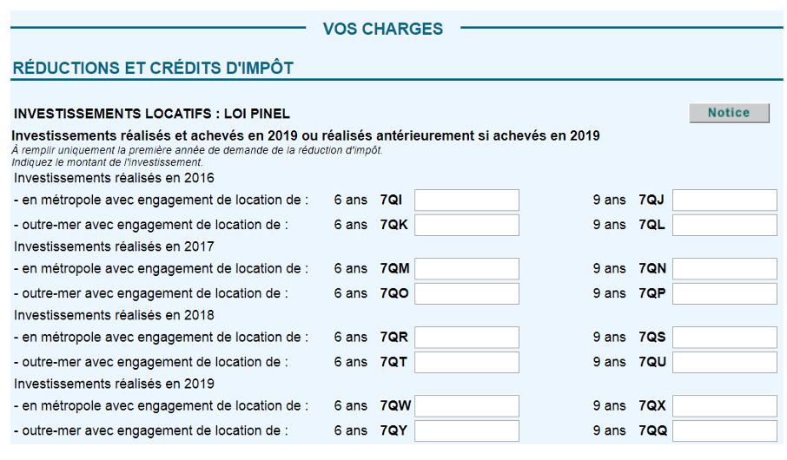Click the 7QP amount field
This screenshot has width=787, height=460.
724,293
